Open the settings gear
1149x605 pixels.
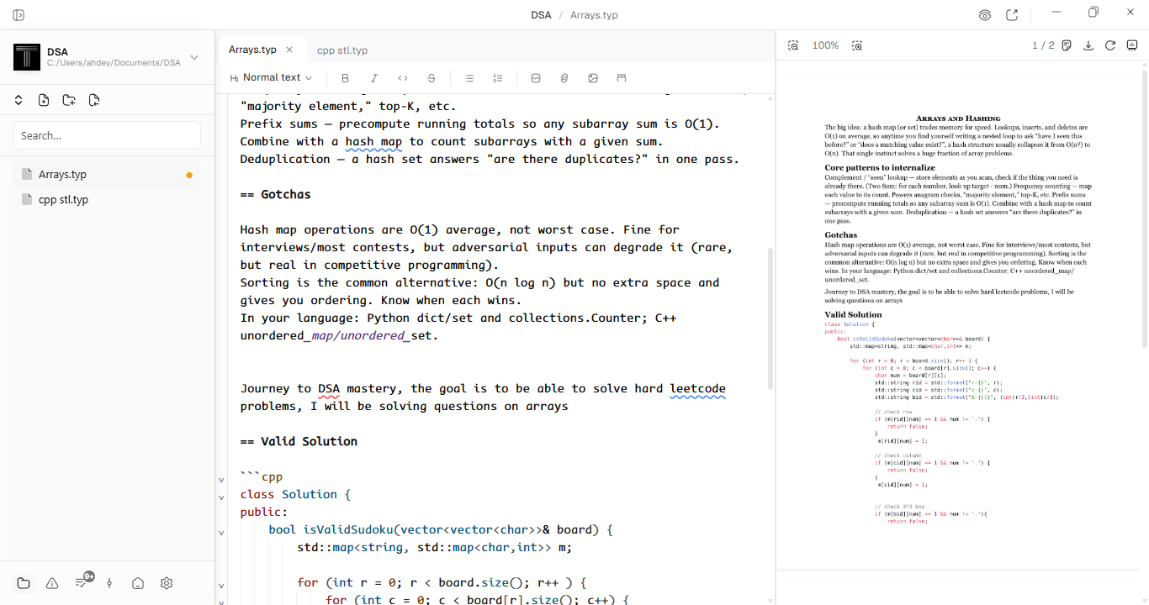tap(167, 583)
